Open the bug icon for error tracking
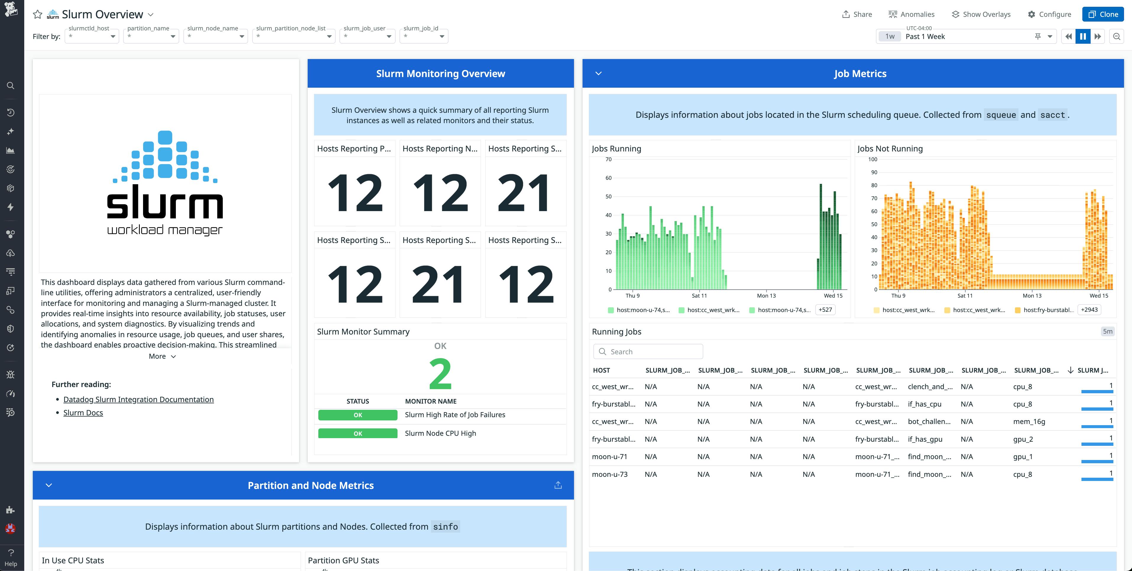The width and height of the screenshot is (1132, 571). point(11,374)
